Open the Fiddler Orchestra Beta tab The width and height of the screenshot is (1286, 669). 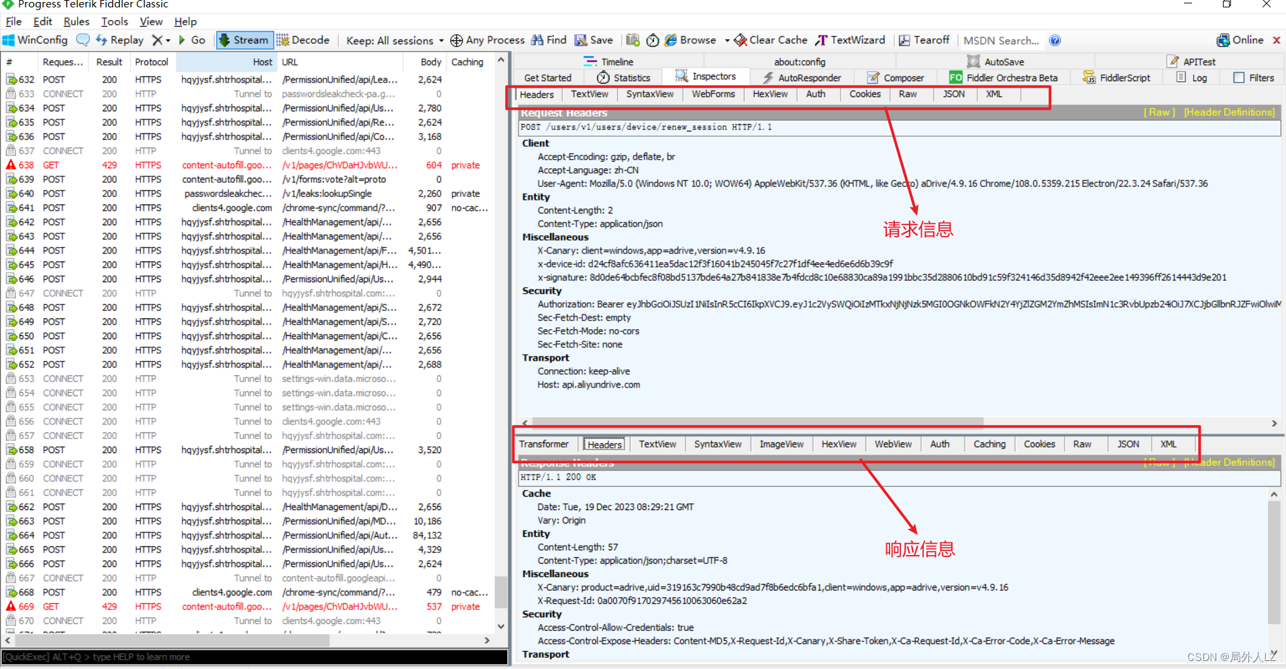1003,78
